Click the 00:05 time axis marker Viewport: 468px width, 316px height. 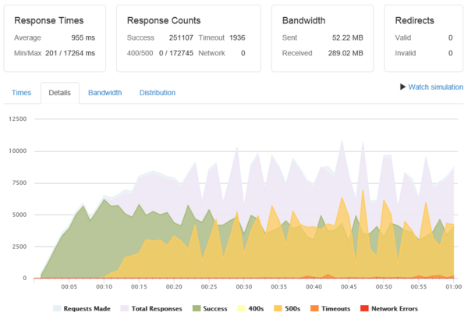pyautogui.click(x=69, y=286)
